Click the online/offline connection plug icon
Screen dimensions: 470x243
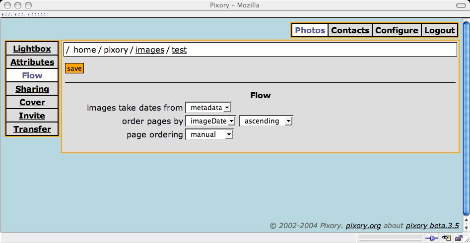click(432, 238)
